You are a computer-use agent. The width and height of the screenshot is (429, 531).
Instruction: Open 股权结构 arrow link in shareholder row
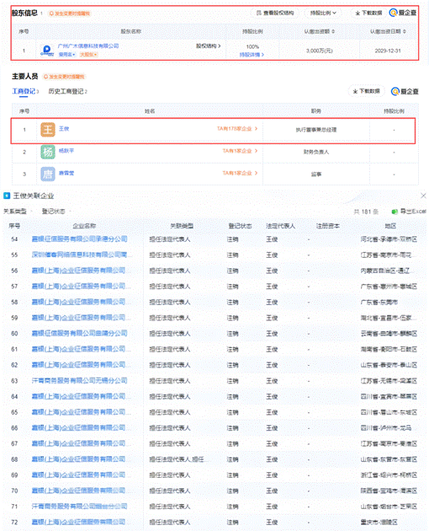coord(209,46)
